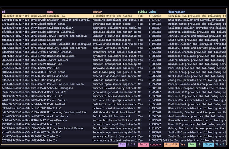Select the Arellano-Moore name cell
229x149 pixels.
58,116
